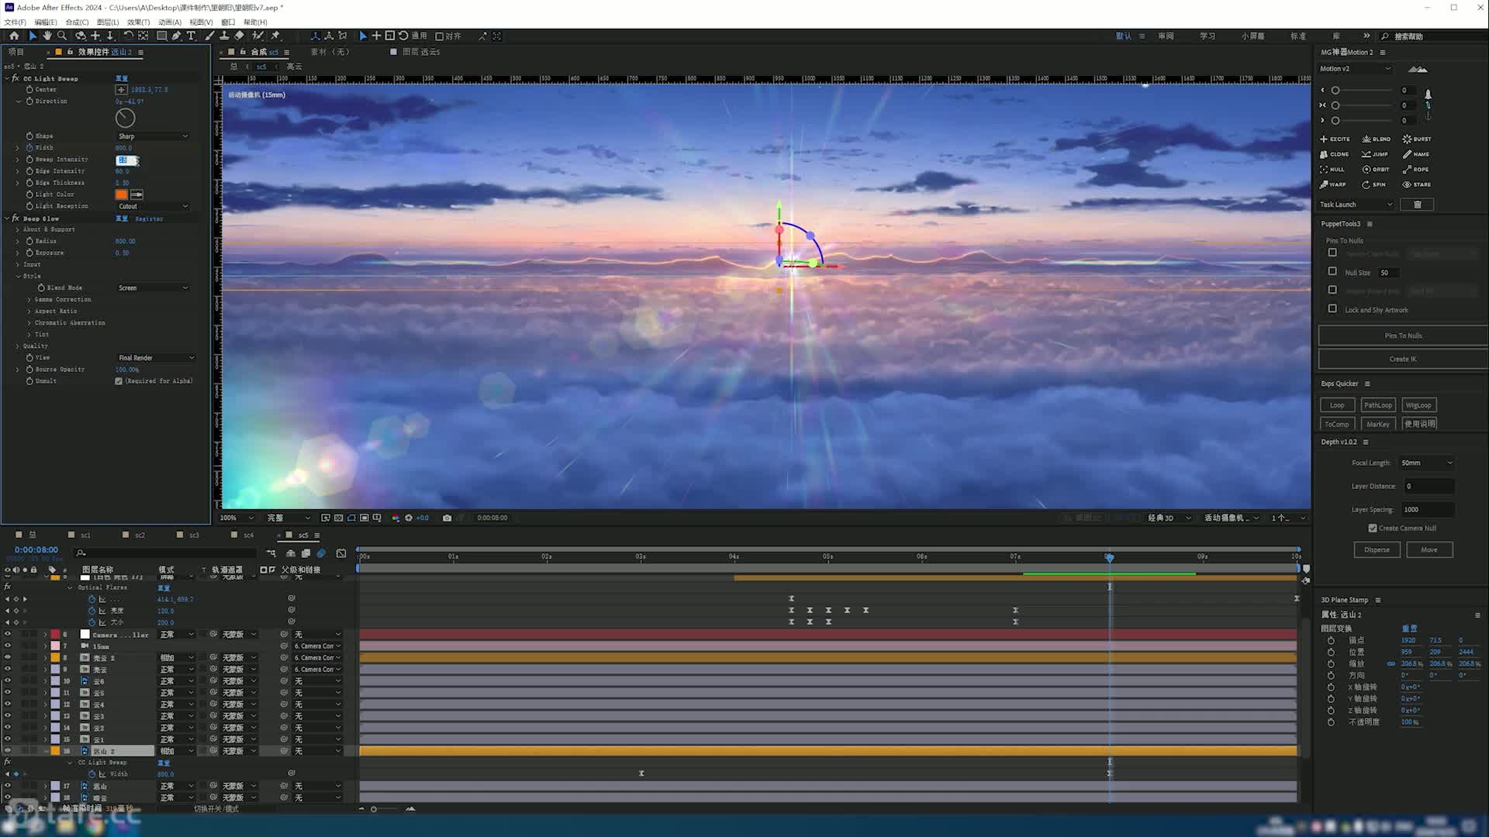Toggle the snapping 对齐 checkbox in toolbar

439,36
